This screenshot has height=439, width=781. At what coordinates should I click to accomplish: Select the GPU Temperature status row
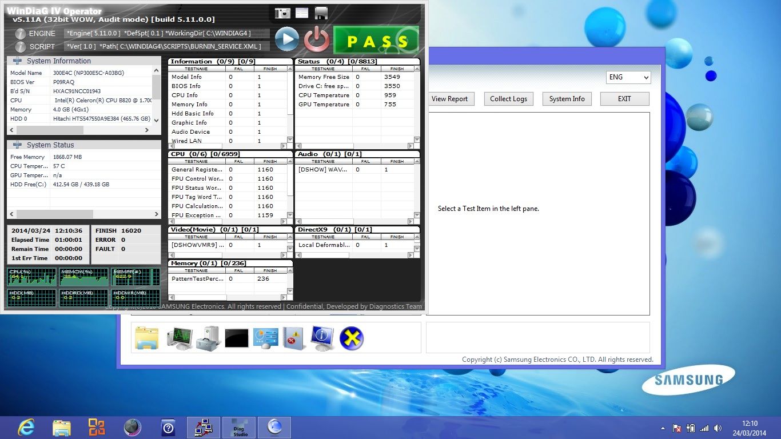coord(354,104)
